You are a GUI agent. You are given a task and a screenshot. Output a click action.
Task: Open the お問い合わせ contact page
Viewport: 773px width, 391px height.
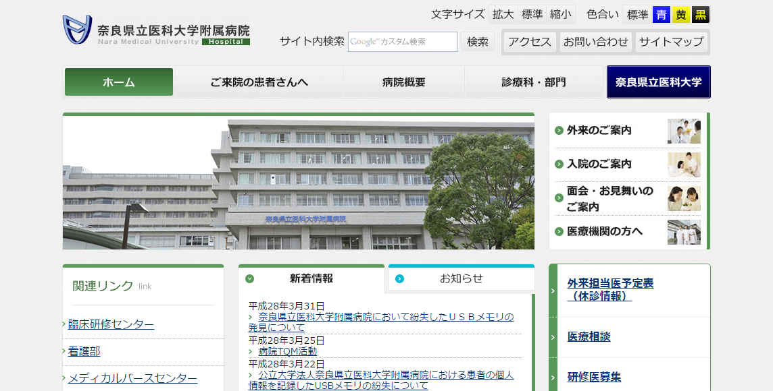tap(595, 42)
